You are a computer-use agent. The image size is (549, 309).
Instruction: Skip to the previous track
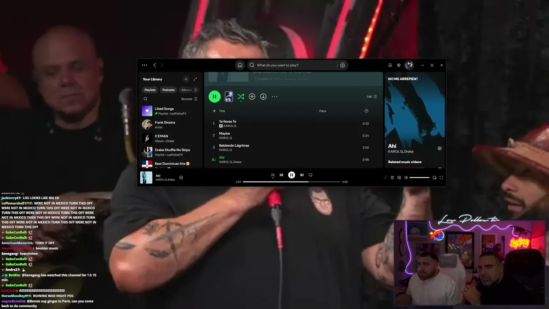click(281, 175)
